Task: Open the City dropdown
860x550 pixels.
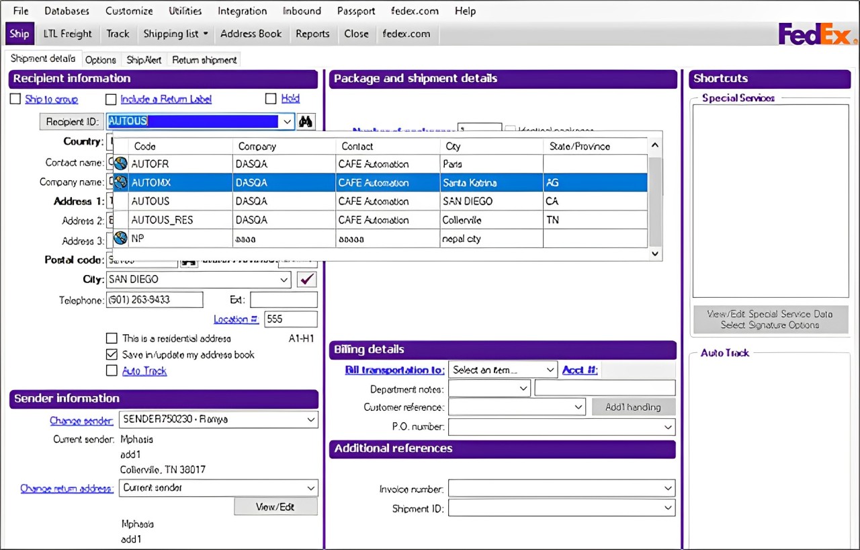Action: (284, 279)
